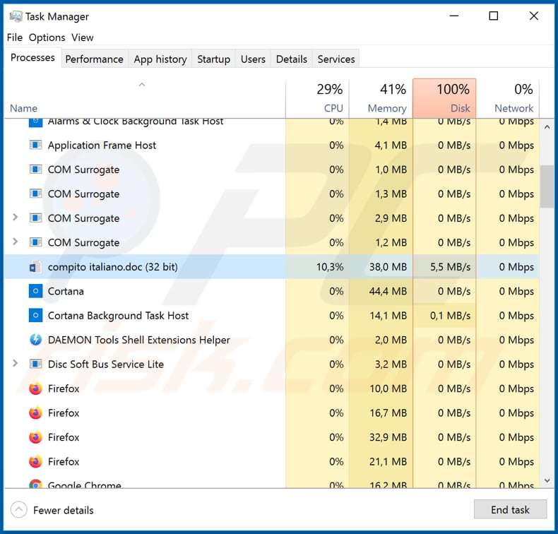Click the Cortana process icon
This screenshot has width=558, height=534.
tap(35, 291)
